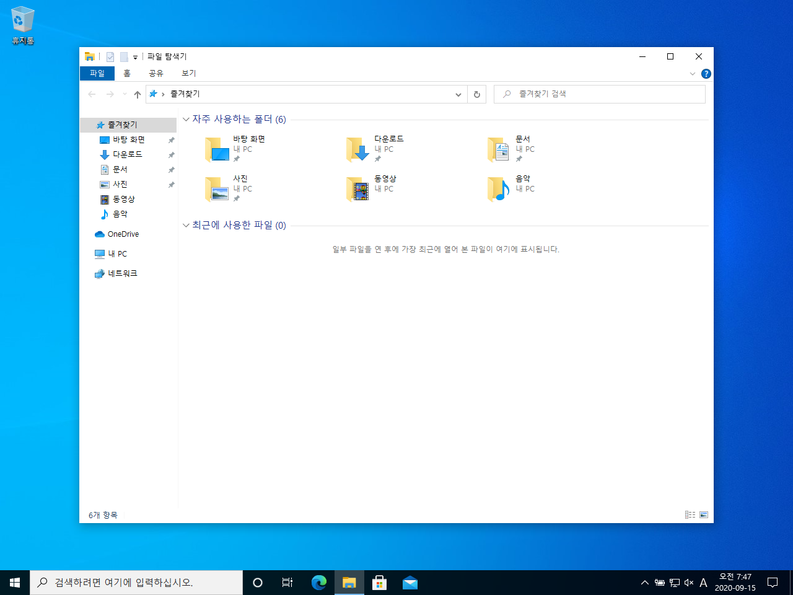The image size is (793, 595).
Task: Open the Windows Start menu
Action: pyautogui.click(x=15, y=583)
